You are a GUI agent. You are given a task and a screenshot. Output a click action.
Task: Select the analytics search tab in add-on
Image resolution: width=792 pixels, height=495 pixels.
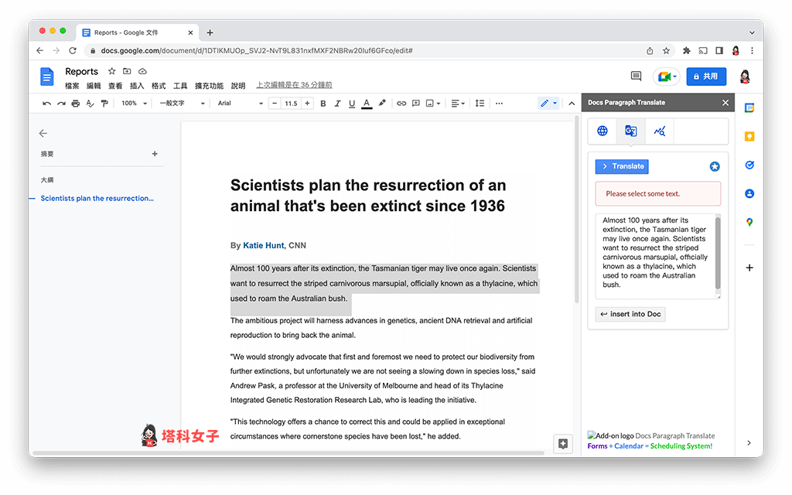coord(659,131)
